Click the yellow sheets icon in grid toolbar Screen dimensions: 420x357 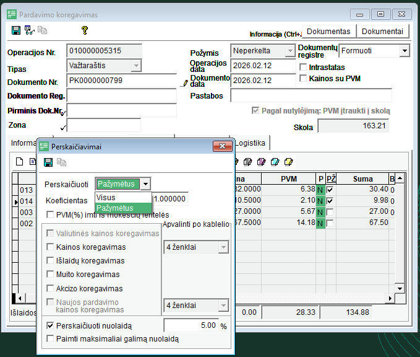(x=288, y=162)
